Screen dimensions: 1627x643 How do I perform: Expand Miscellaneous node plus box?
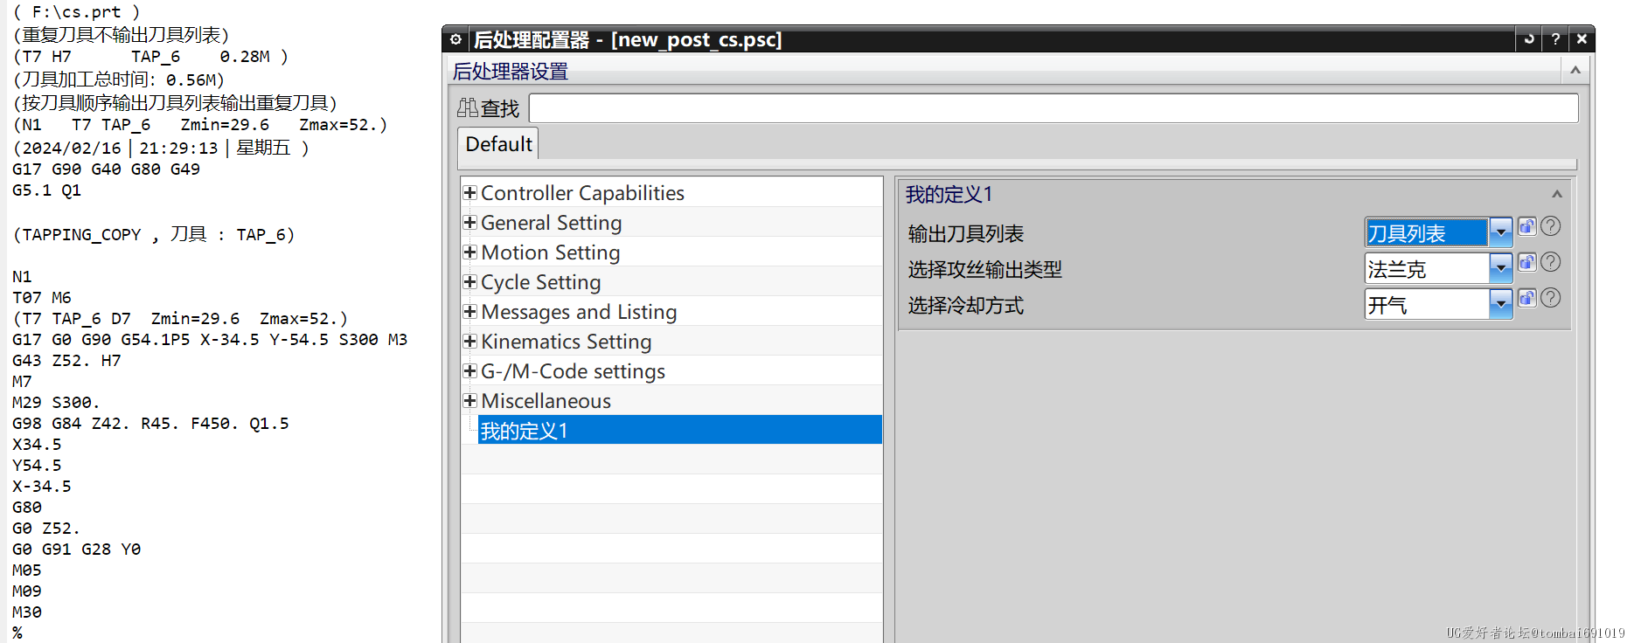pos(469,400)
